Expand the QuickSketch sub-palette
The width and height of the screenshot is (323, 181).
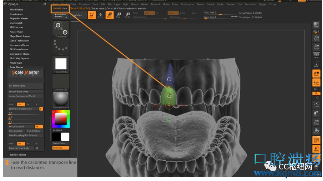pyautogui.click(x=16, y=23)
